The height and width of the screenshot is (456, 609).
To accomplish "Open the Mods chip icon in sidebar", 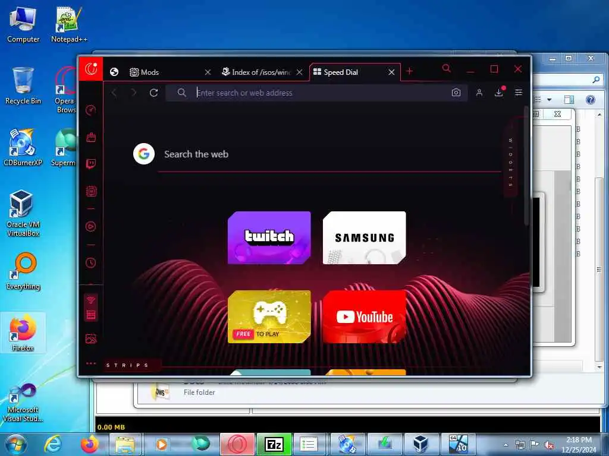I will pyautogui.click(x=91, y=191).
